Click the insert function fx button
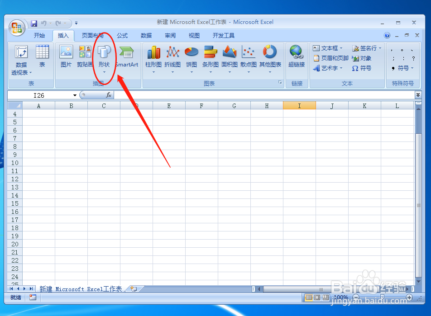The image size is (431, 316). (109, 95)
